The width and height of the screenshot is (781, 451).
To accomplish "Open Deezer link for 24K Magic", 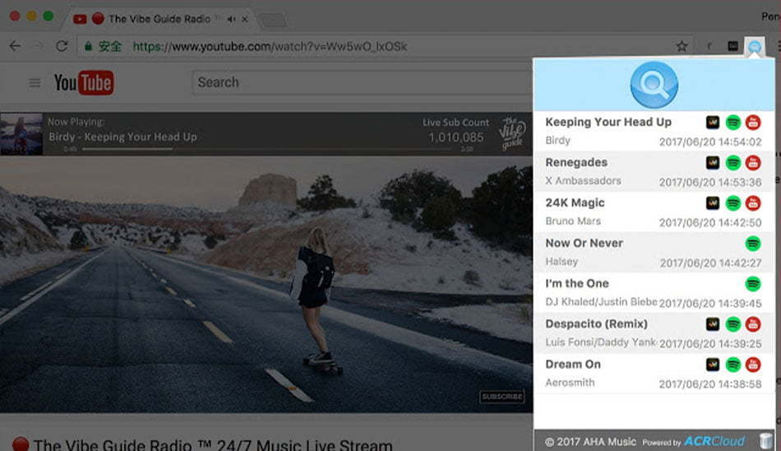I will click(713, 203).
